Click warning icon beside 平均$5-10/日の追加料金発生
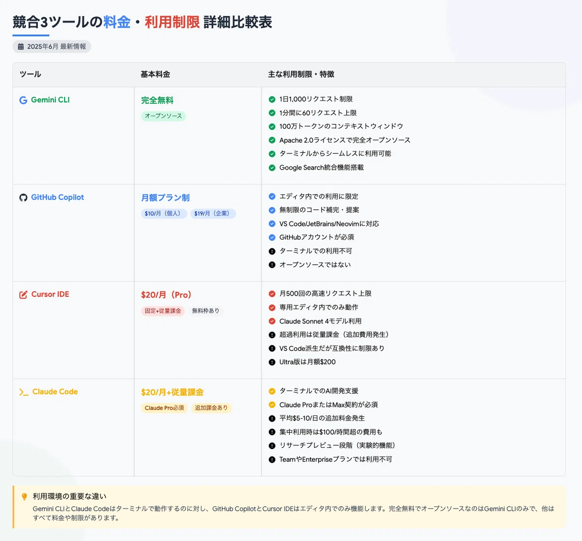 tap(272, 418)
